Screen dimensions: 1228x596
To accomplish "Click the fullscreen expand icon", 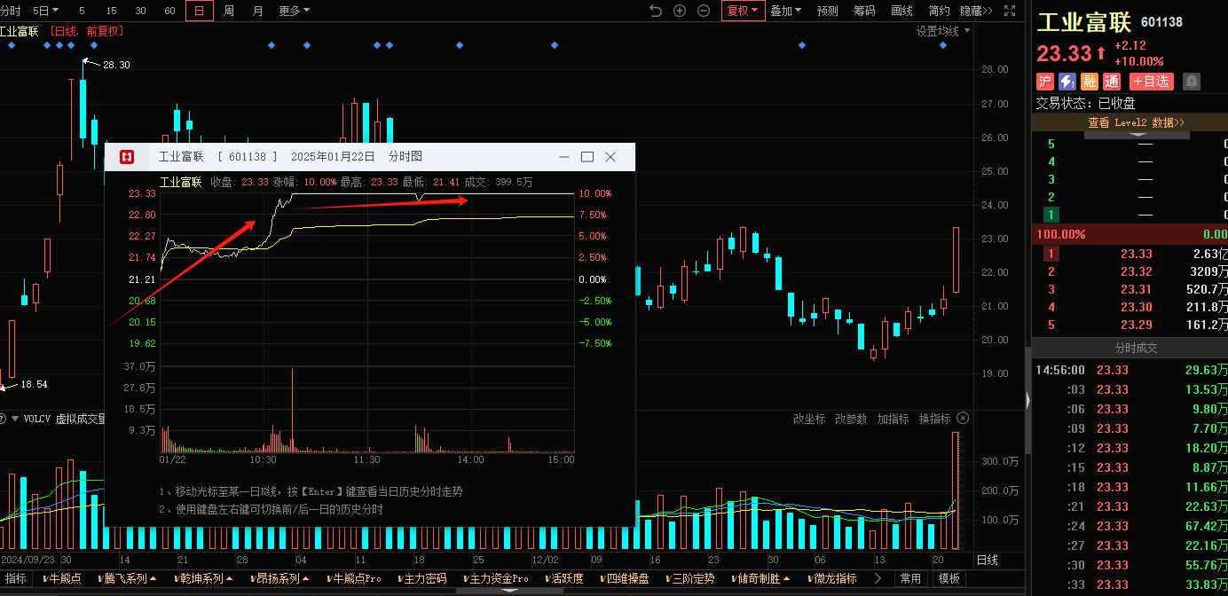I will coord(1010,11).
